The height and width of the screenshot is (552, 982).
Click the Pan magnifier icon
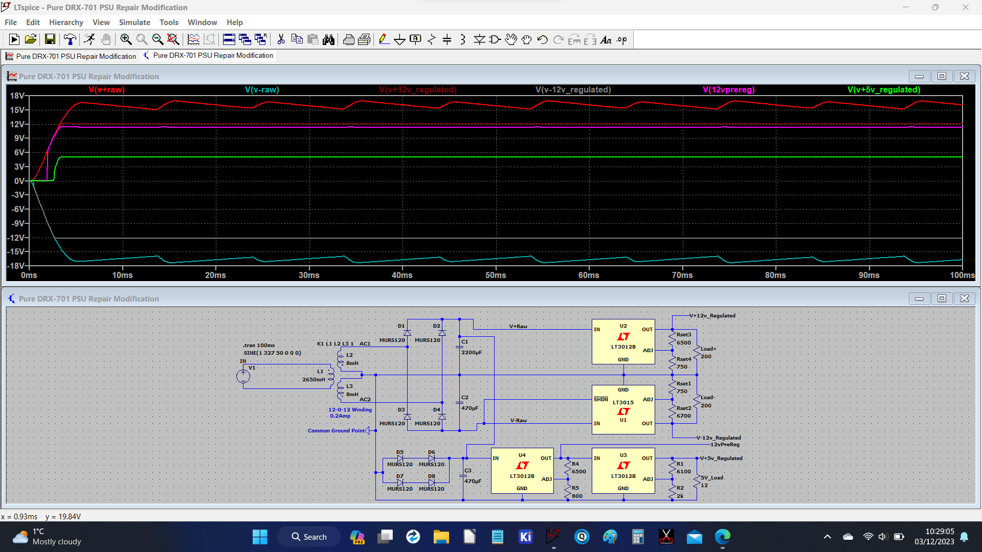(x=142, y=39)
